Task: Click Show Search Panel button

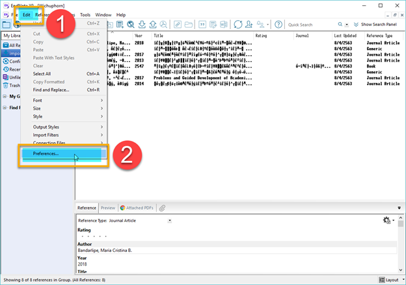Action: pyautogui.click(x=377, y=25)
